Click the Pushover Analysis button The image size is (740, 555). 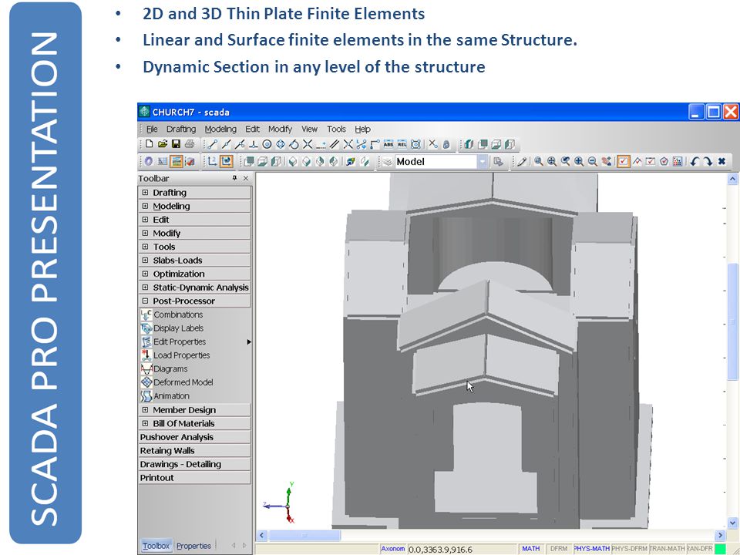[x=194, y=438]
